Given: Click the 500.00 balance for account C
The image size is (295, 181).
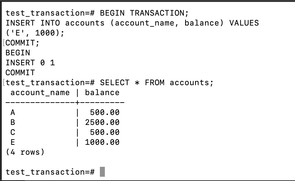Looking at the screenshot, I should (104, 132).
